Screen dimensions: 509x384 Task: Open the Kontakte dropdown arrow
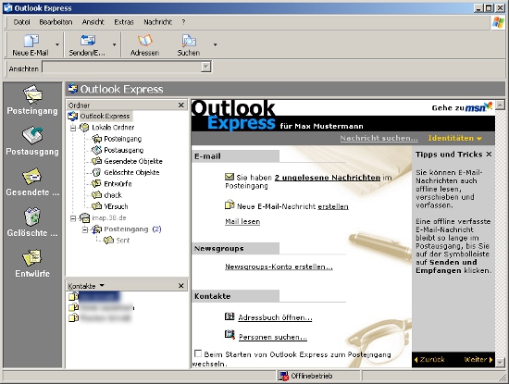pyautogui.click(x=102, y=285)
